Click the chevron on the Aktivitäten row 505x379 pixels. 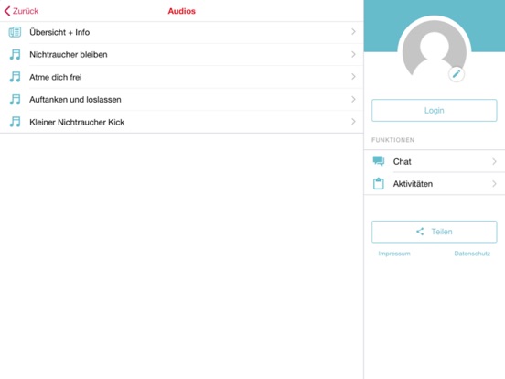(x=494, y=184)
